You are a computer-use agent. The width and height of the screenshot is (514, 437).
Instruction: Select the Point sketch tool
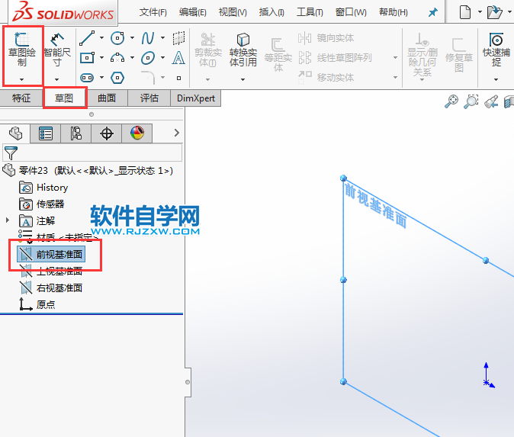pos(178,78)
